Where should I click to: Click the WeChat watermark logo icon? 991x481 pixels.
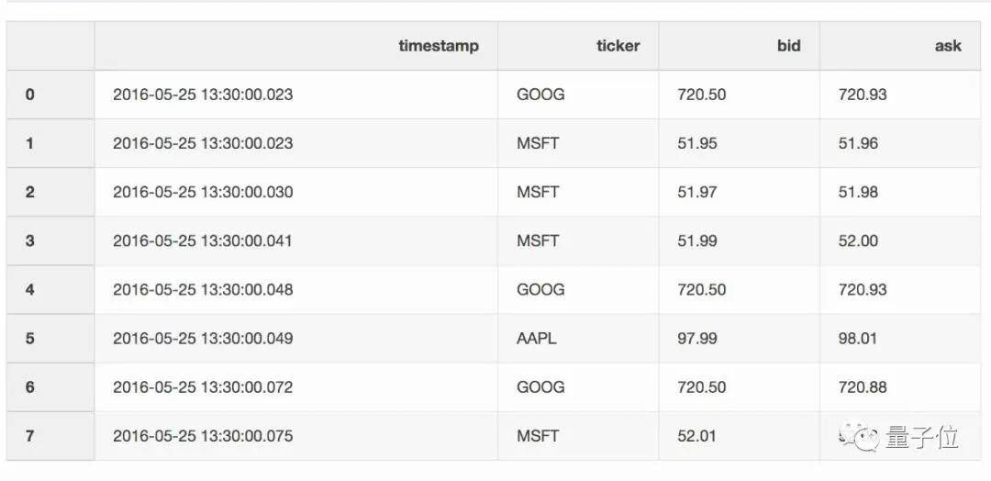click(x=862, y=438)
